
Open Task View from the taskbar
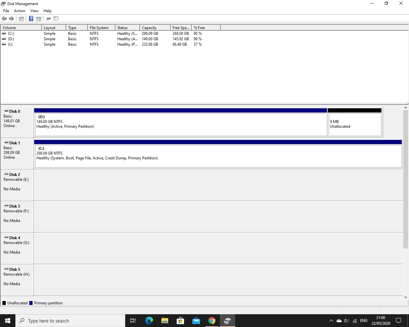133,321
